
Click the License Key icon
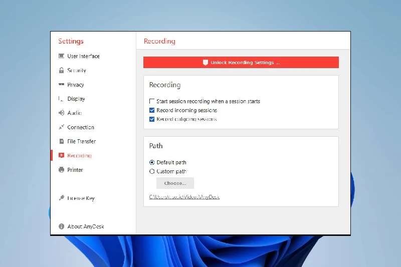tap(61, 198)
